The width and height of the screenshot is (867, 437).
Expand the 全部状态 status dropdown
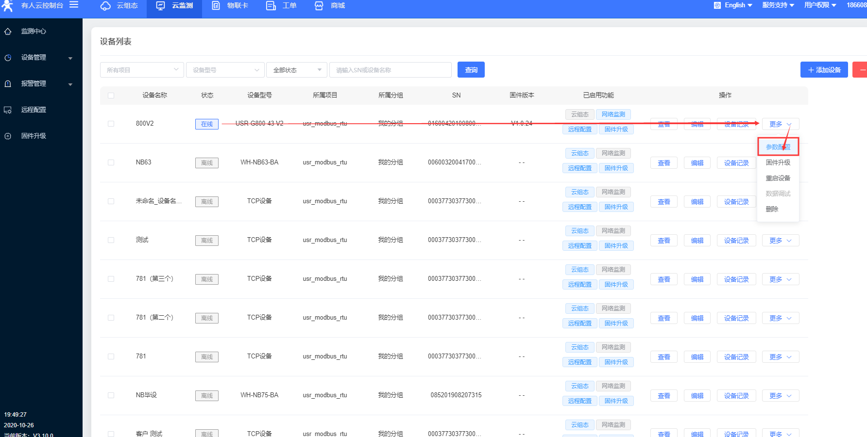296,70
